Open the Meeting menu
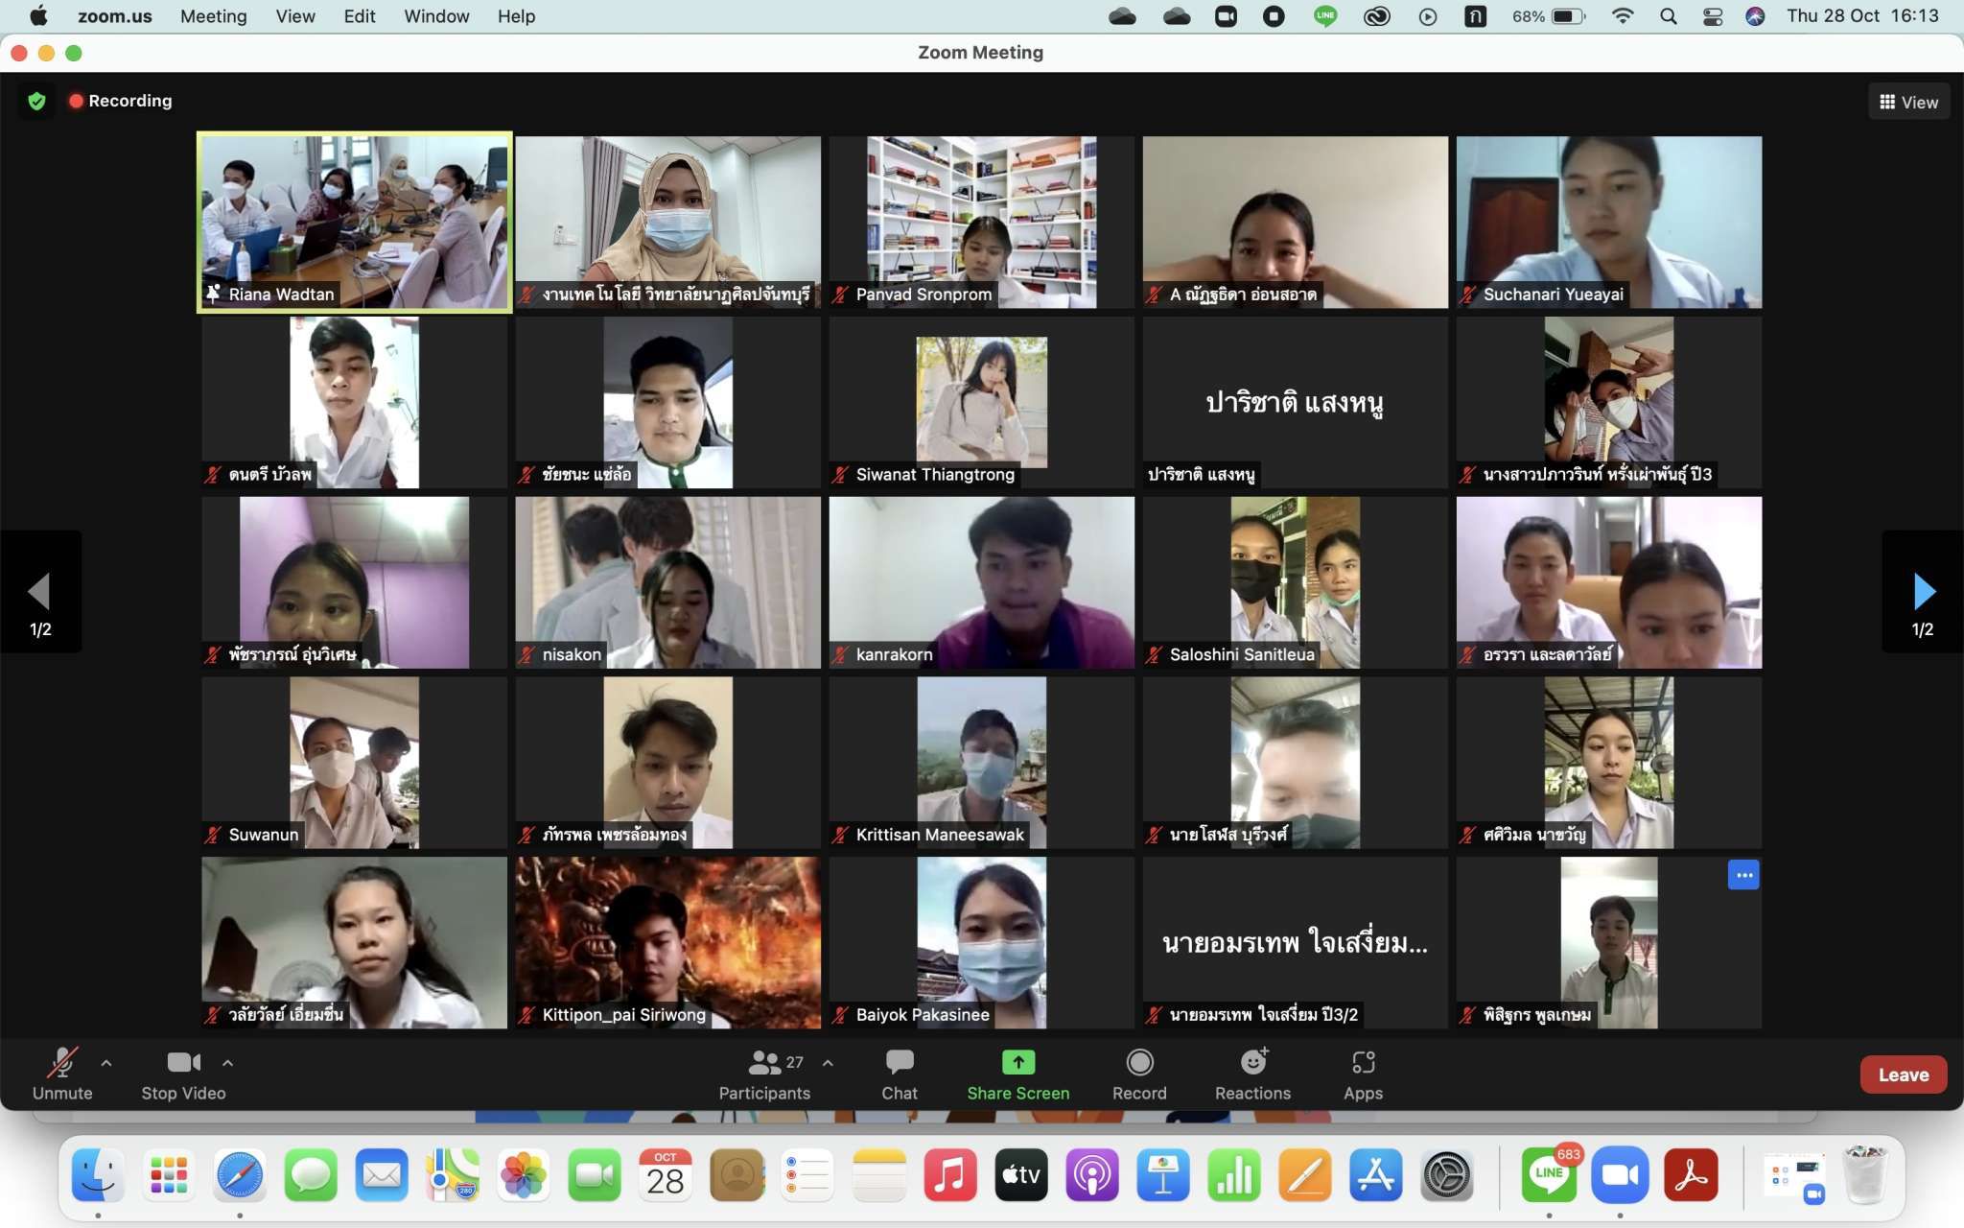Screen dimensions: 1964x1228 [x=213, y=16]
